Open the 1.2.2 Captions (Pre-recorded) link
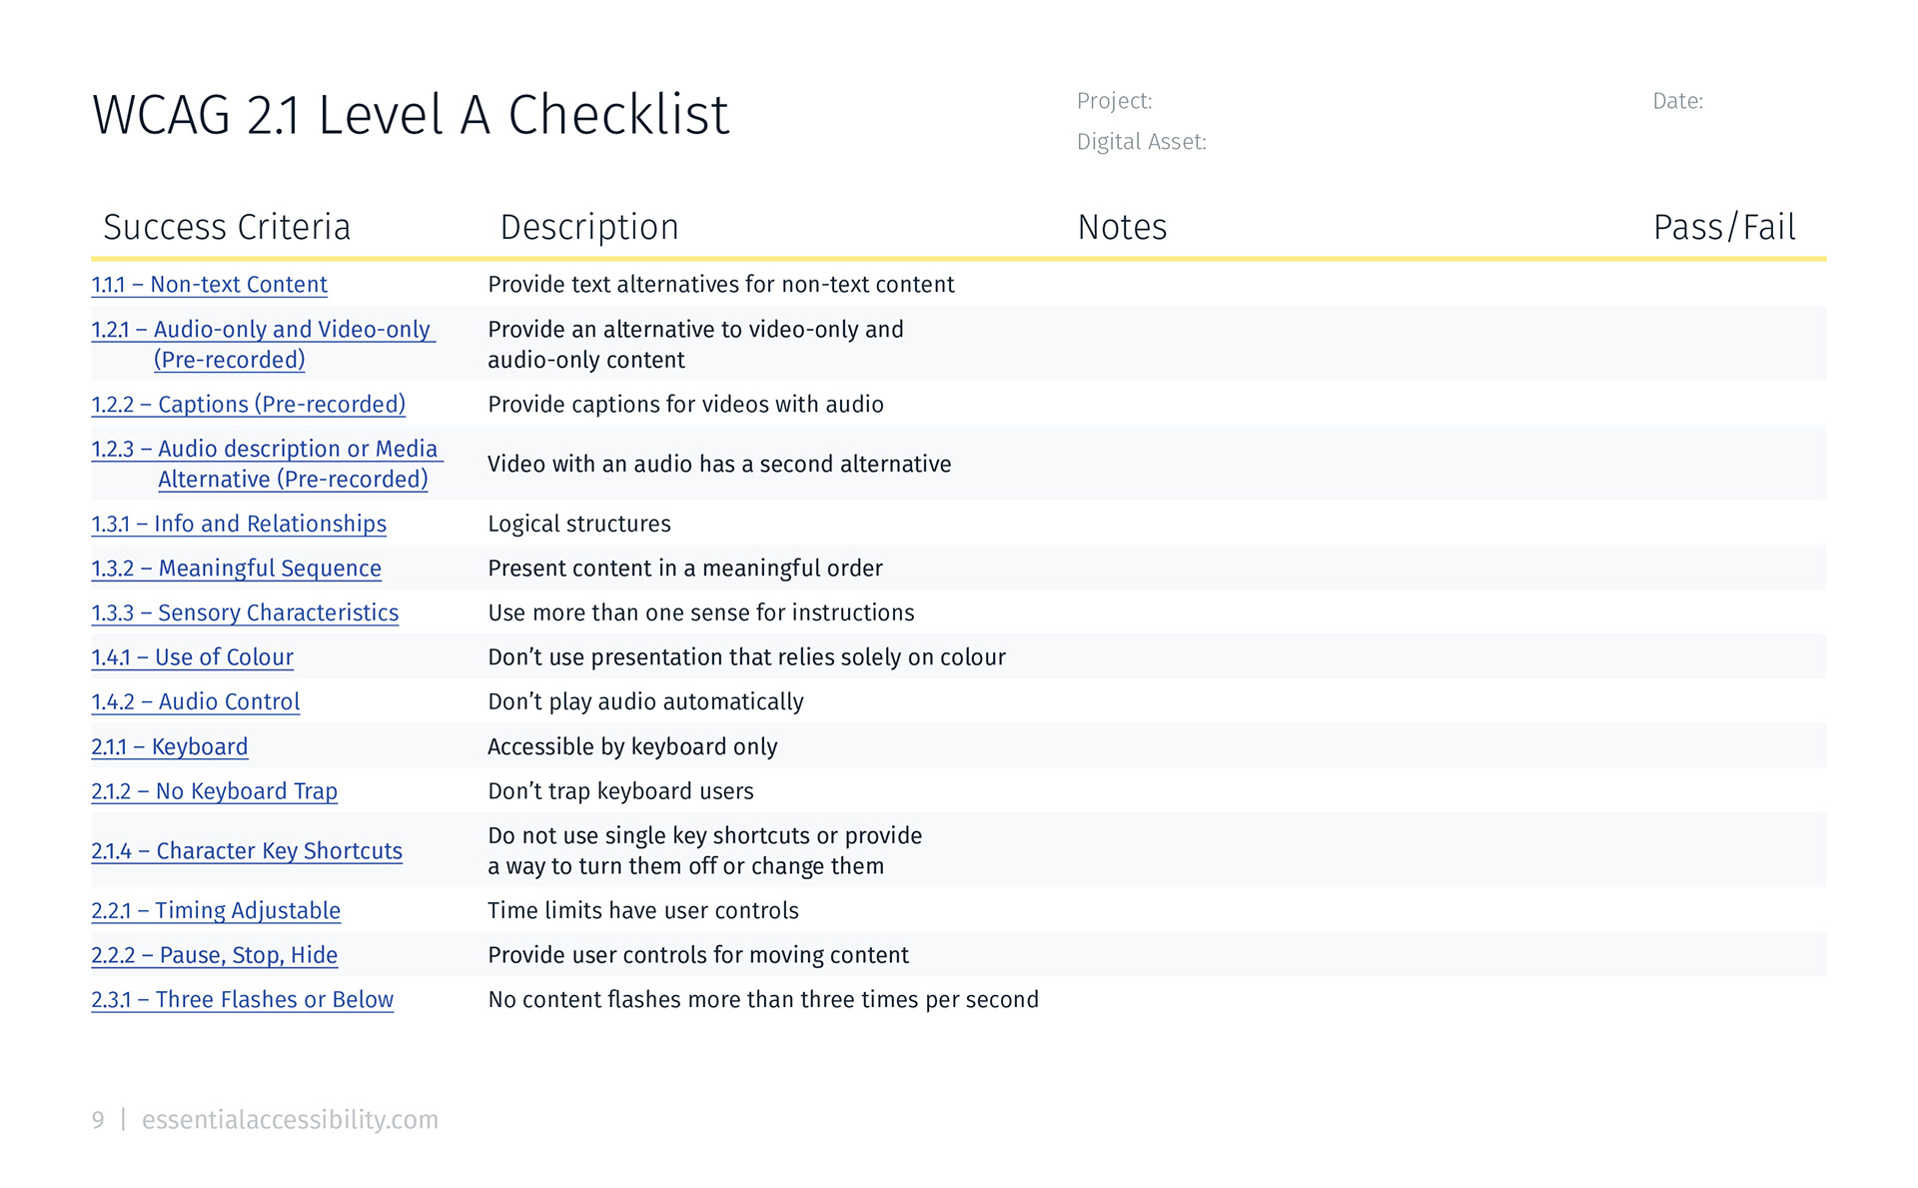 [248, 405]
